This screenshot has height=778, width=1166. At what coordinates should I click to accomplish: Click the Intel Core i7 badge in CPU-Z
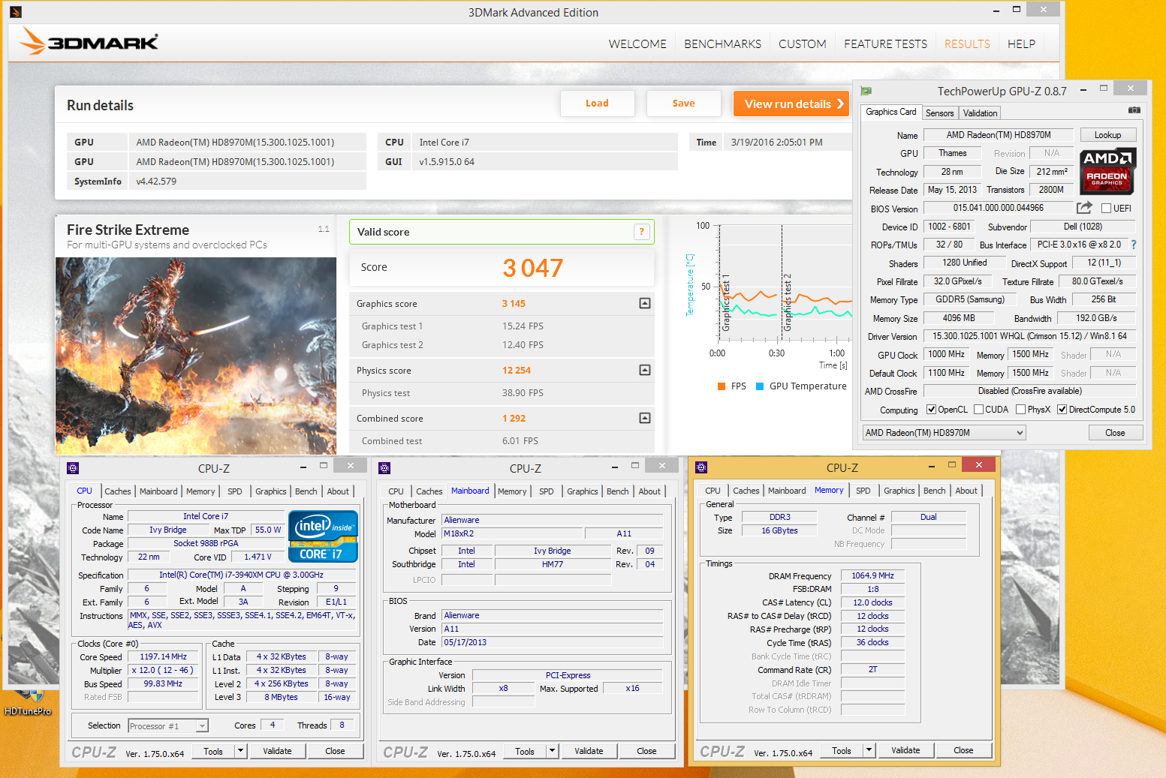point(323,536)
